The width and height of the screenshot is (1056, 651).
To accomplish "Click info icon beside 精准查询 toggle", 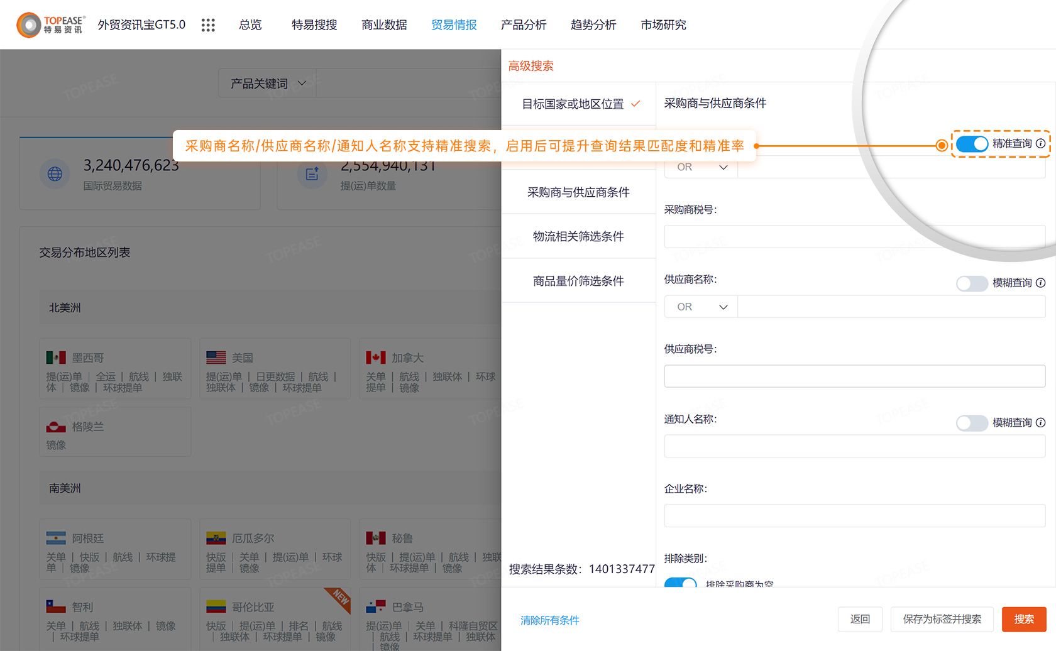I will point(1041,143).
